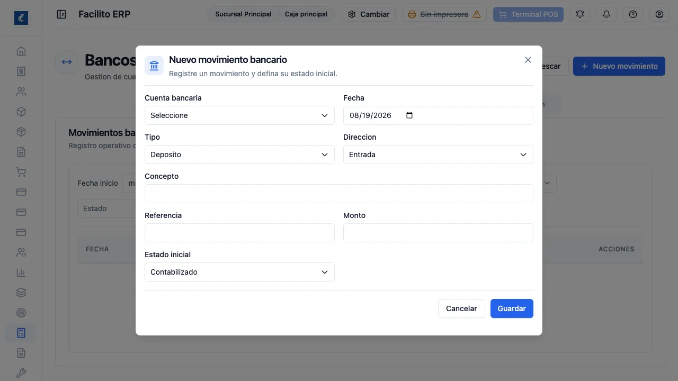Open the calendar picker in Fecha
The width and height of the screenshot is (678, 381).
coord(409,115)
